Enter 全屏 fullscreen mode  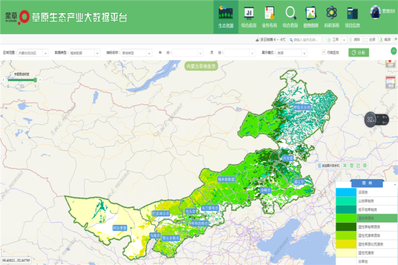(x=371, y=39)
